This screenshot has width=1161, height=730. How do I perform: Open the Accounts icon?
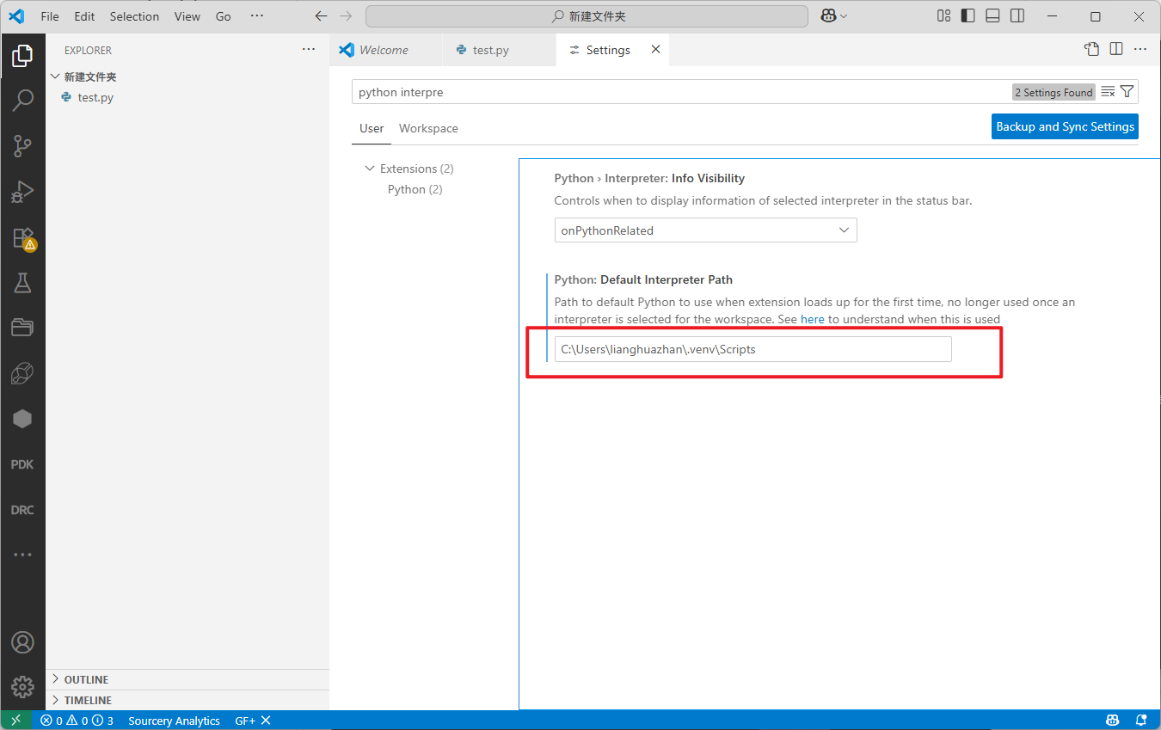pos(22,642)
